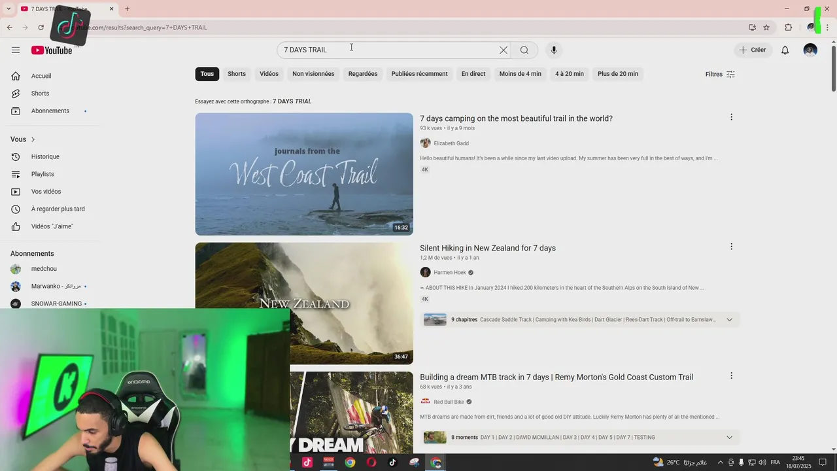Open Chrome three-dot menu

pyautogui.click(x=828, y=27)
